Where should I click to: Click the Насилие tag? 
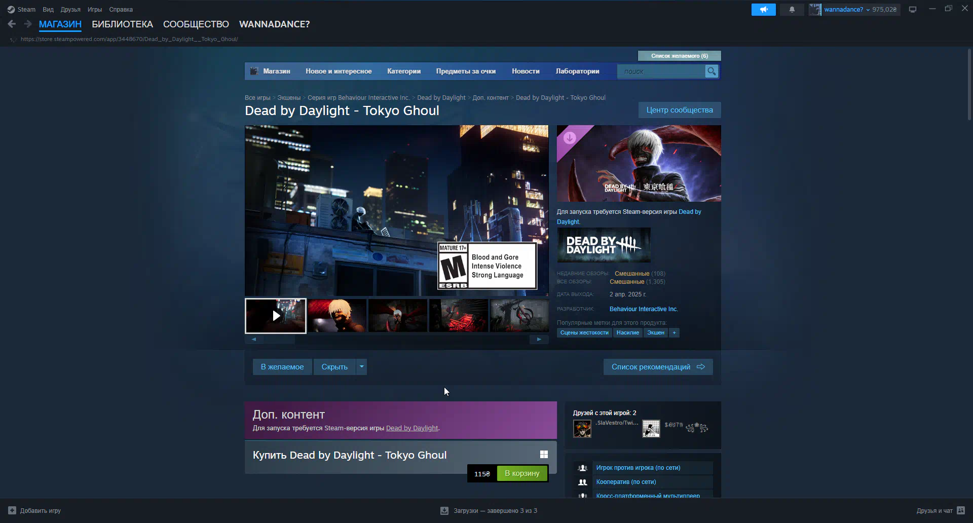(628, 333)
